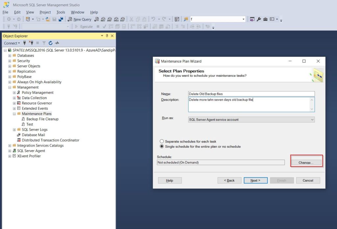This screenshot has height=229, width=337.
Task: Click the Schedule text field
Action: coord(221,163)
